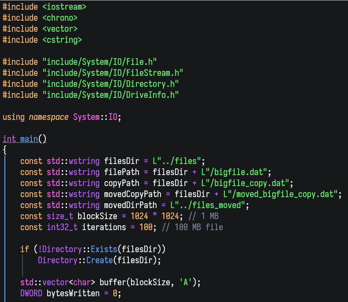Click the 'A' character literal

pyautogui.click(x=186, y=283)
